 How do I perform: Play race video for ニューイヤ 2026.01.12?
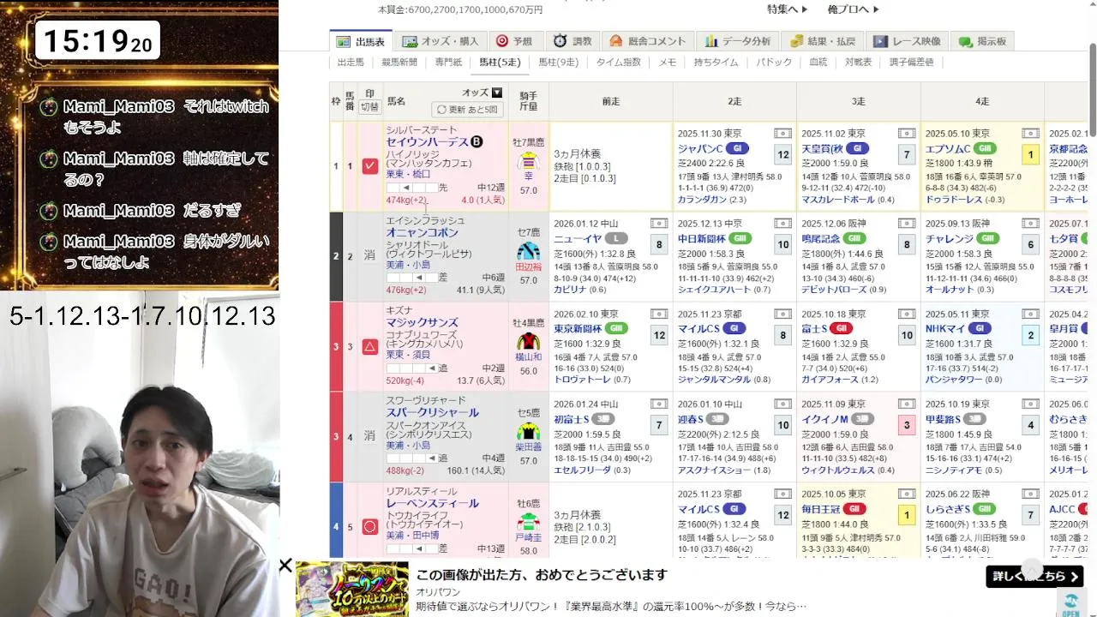pyautogui.click(x=659, y=224)
